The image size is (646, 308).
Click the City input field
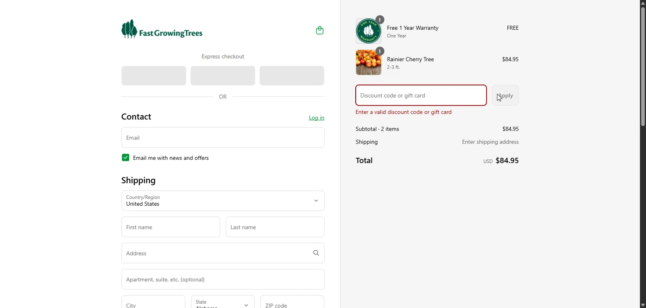point(153,302)
